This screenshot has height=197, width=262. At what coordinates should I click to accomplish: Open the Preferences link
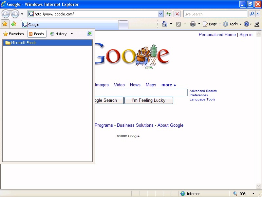point(198,95)
